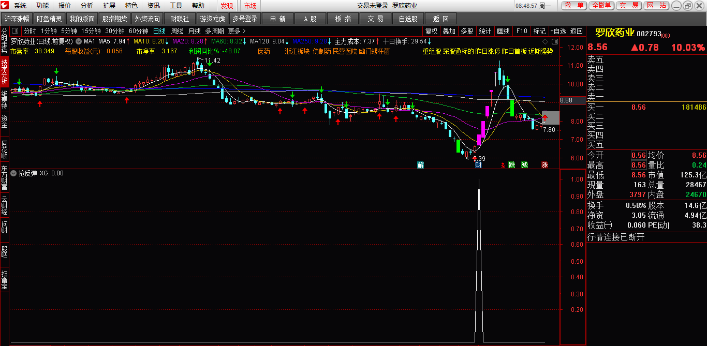Expand the MA indicator dropdown next to 罗欣药业(日线 前复权)
The image size is (707, 346).
click(x=78, y=41)
